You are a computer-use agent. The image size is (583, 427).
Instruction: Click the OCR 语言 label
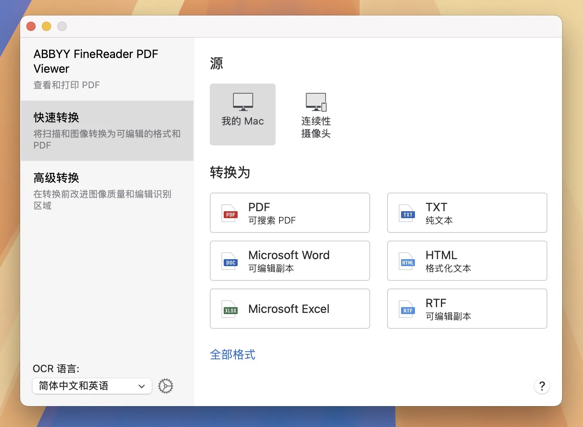(56, 369)
